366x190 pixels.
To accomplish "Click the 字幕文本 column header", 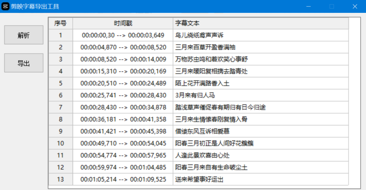I will [261, 23].
